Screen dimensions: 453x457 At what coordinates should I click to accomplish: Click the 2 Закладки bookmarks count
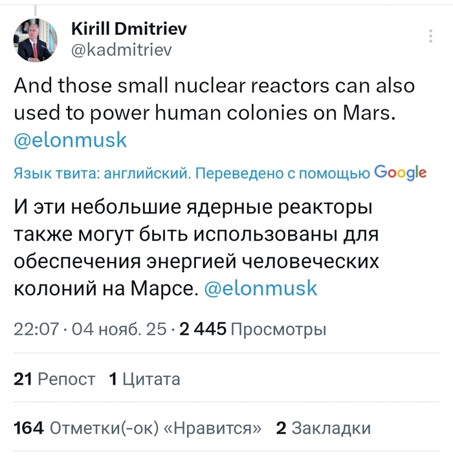point(323,428)
